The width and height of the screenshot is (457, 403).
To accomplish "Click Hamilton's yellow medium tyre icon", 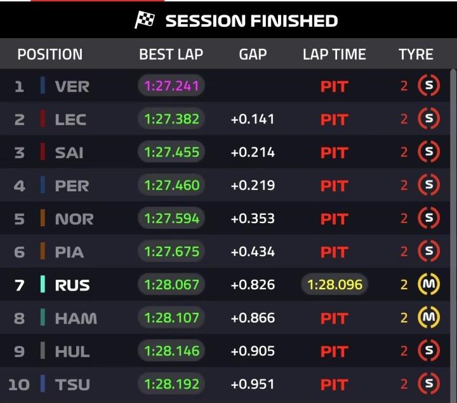I will tap(429, 318).
